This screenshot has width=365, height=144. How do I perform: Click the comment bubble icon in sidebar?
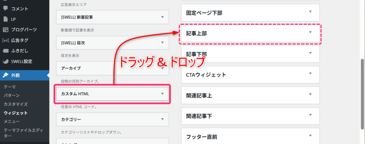5,8
